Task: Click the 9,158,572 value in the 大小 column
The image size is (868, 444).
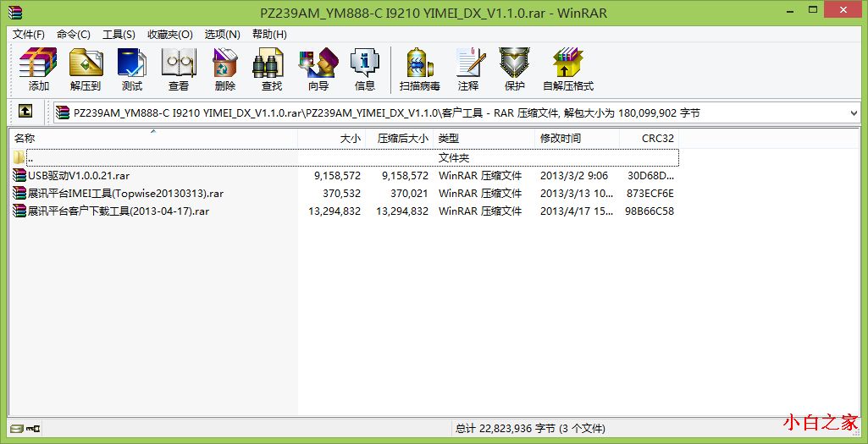Action: 337,176
